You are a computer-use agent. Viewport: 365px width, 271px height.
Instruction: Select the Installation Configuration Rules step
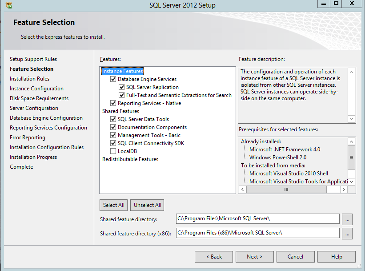tap(47, 147)
